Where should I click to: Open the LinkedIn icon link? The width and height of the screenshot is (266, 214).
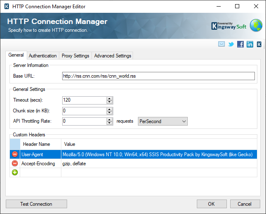(x=250, y=44)
